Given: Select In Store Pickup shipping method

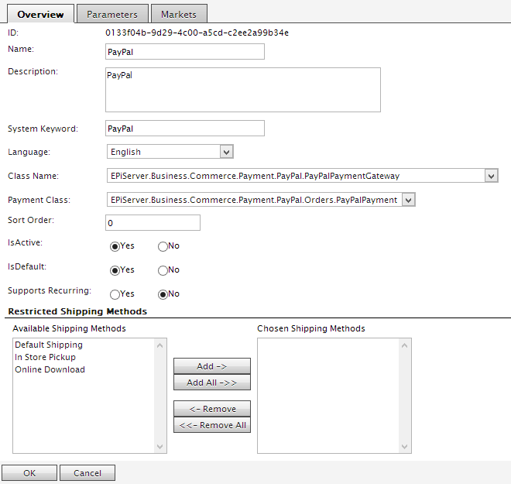Looking at the screenshot, I should coord(45,358).
